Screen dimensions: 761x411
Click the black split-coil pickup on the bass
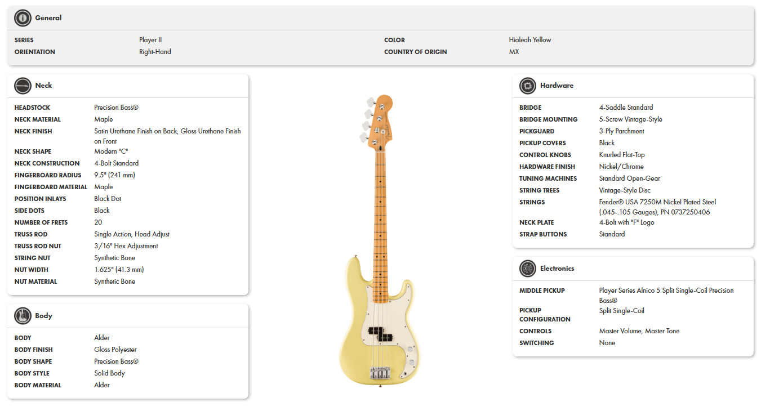point(380,333)
